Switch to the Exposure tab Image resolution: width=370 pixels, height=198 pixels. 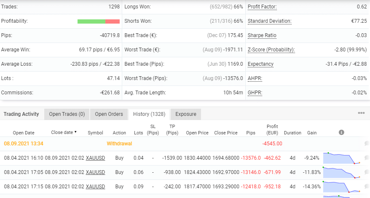click(x=186, y=114)
